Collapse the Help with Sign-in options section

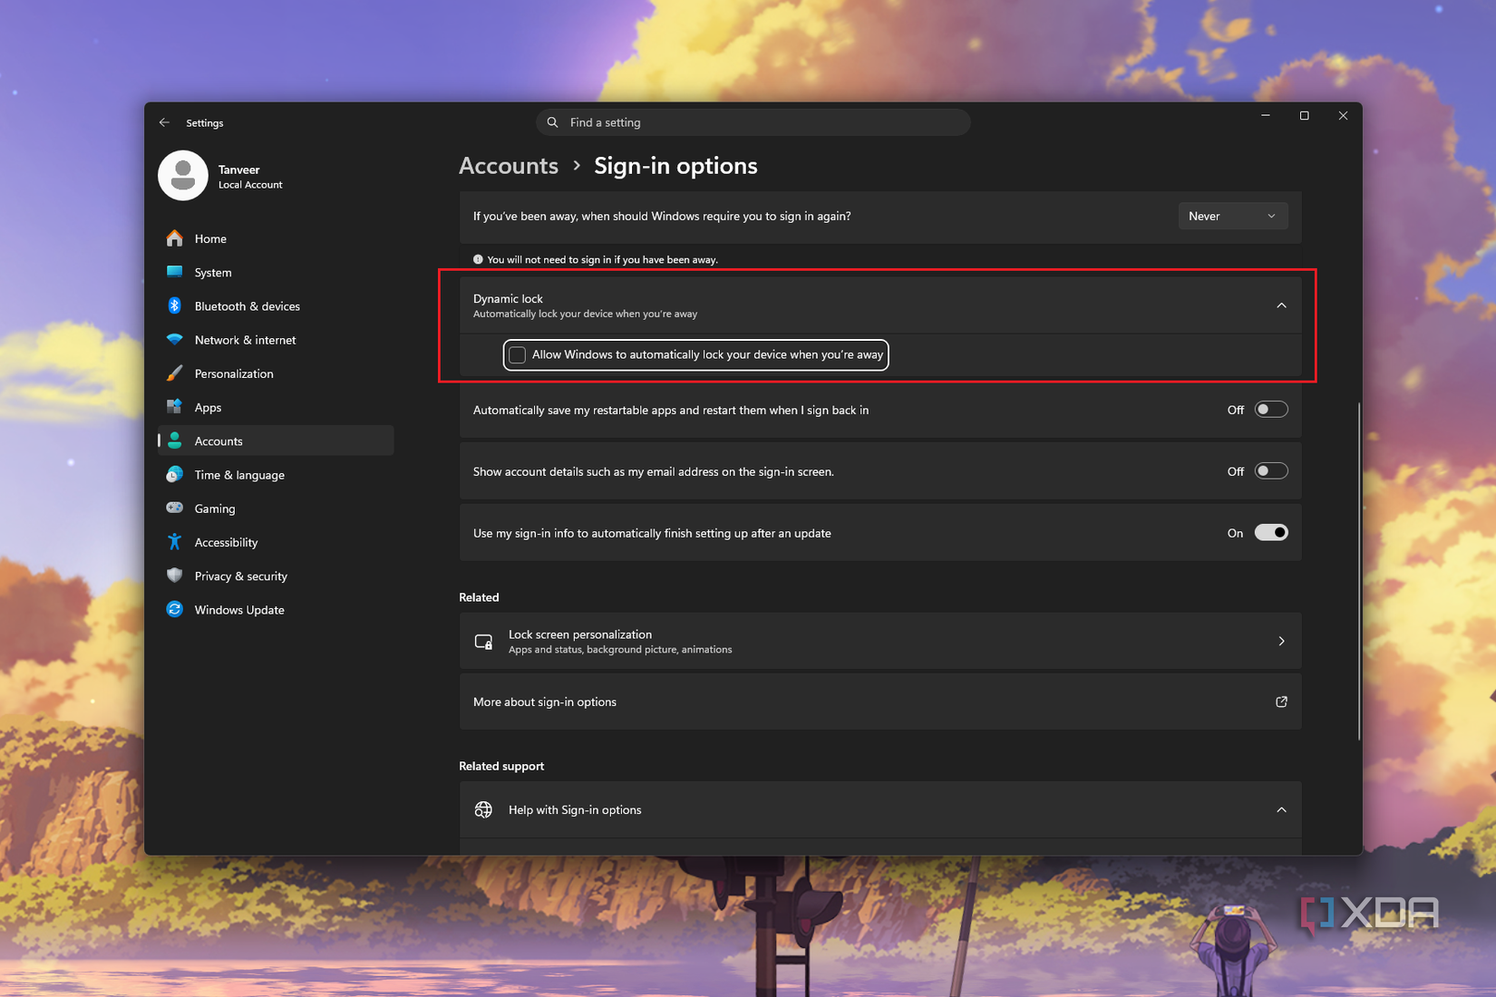pyautogui.click(x=1281, y=809)
